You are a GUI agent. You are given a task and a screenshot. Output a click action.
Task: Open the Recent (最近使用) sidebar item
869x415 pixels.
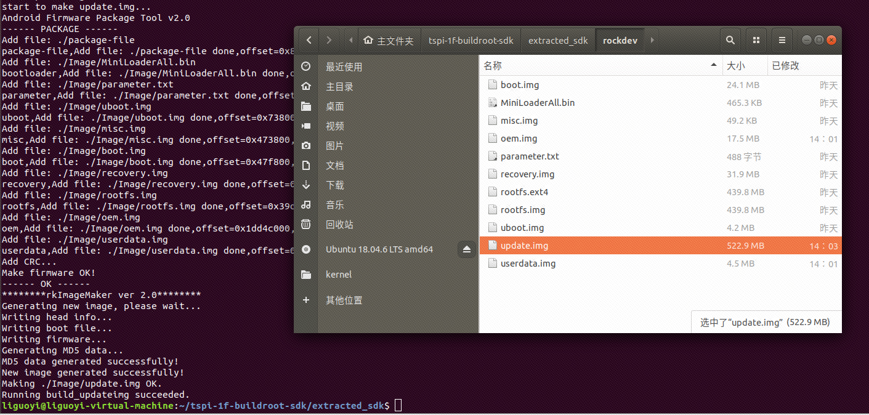coord(344,67)
